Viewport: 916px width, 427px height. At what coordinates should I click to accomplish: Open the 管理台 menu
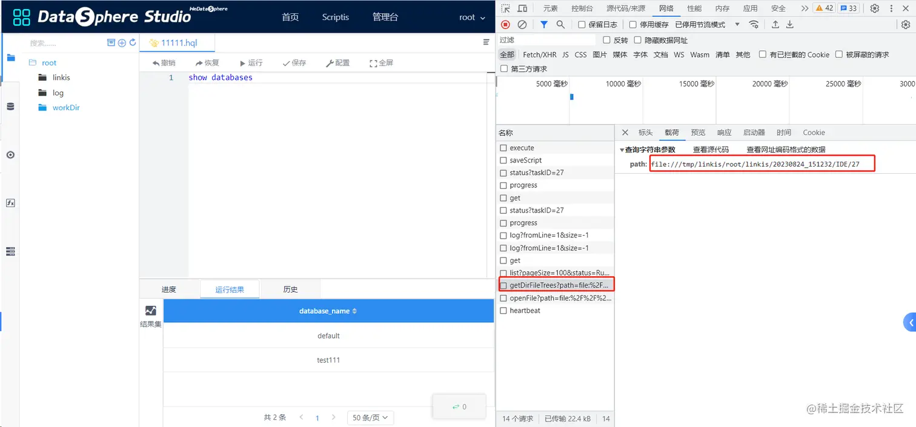pos(385,17)
